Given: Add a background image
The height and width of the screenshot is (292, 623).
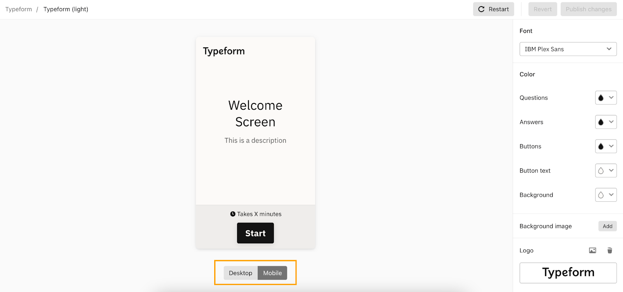Looking at the screenshot, I should [x=607, y=226].
